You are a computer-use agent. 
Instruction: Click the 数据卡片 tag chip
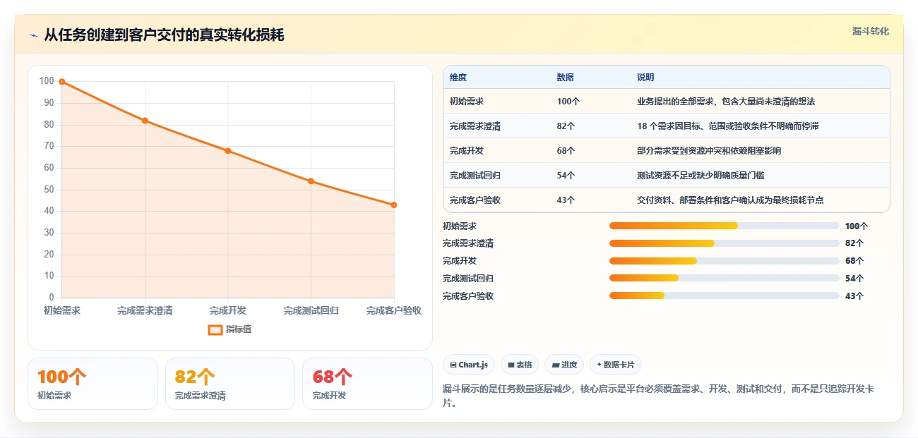point(616,365)
